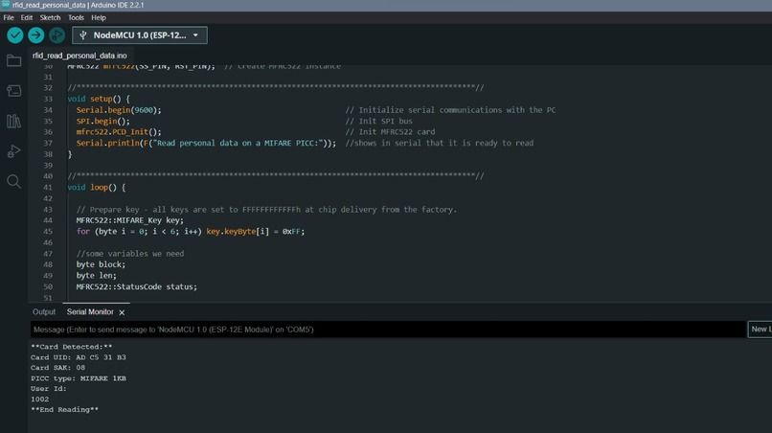Open the Search sidebar panel
Viewport: 772px width, 433px height.
13,181
